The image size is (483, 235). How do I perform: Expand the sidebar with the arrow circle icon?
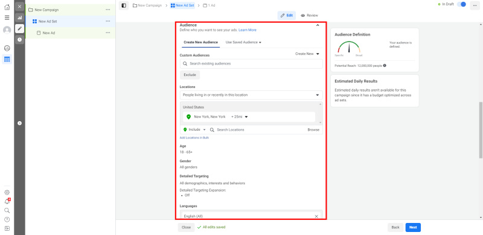[20, 123]
